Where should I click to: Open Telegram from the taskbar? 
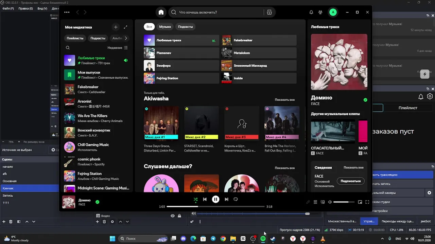tap(213, 239)
